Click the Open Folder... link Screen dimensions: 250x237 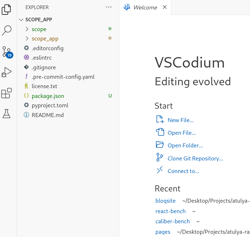185,146
